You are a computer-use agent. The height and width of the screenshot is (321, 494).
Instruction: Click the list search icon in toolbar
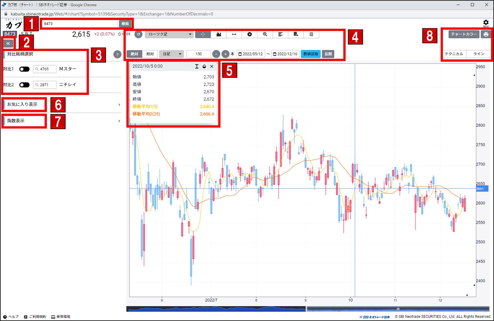coord(296,34)
